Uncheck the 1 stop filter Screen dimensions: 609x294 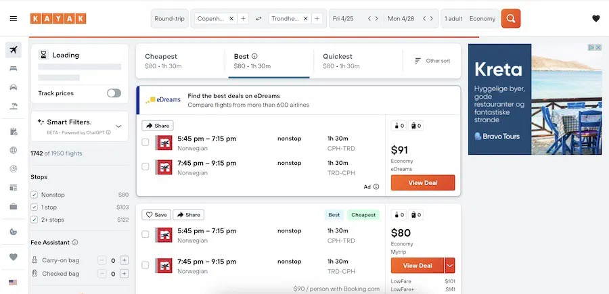[35, 207]
